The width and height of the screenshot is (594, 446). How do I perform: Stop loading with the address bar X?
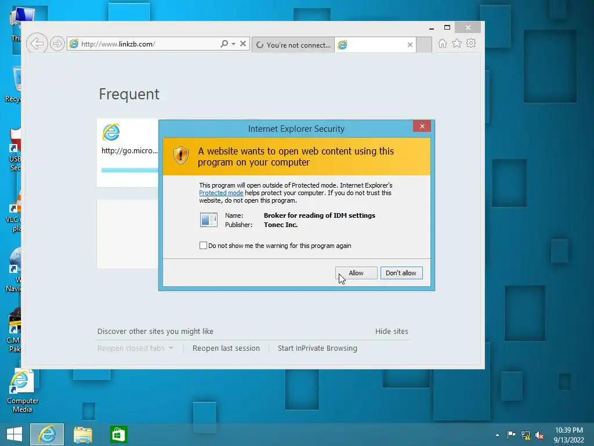pos(243,44)
